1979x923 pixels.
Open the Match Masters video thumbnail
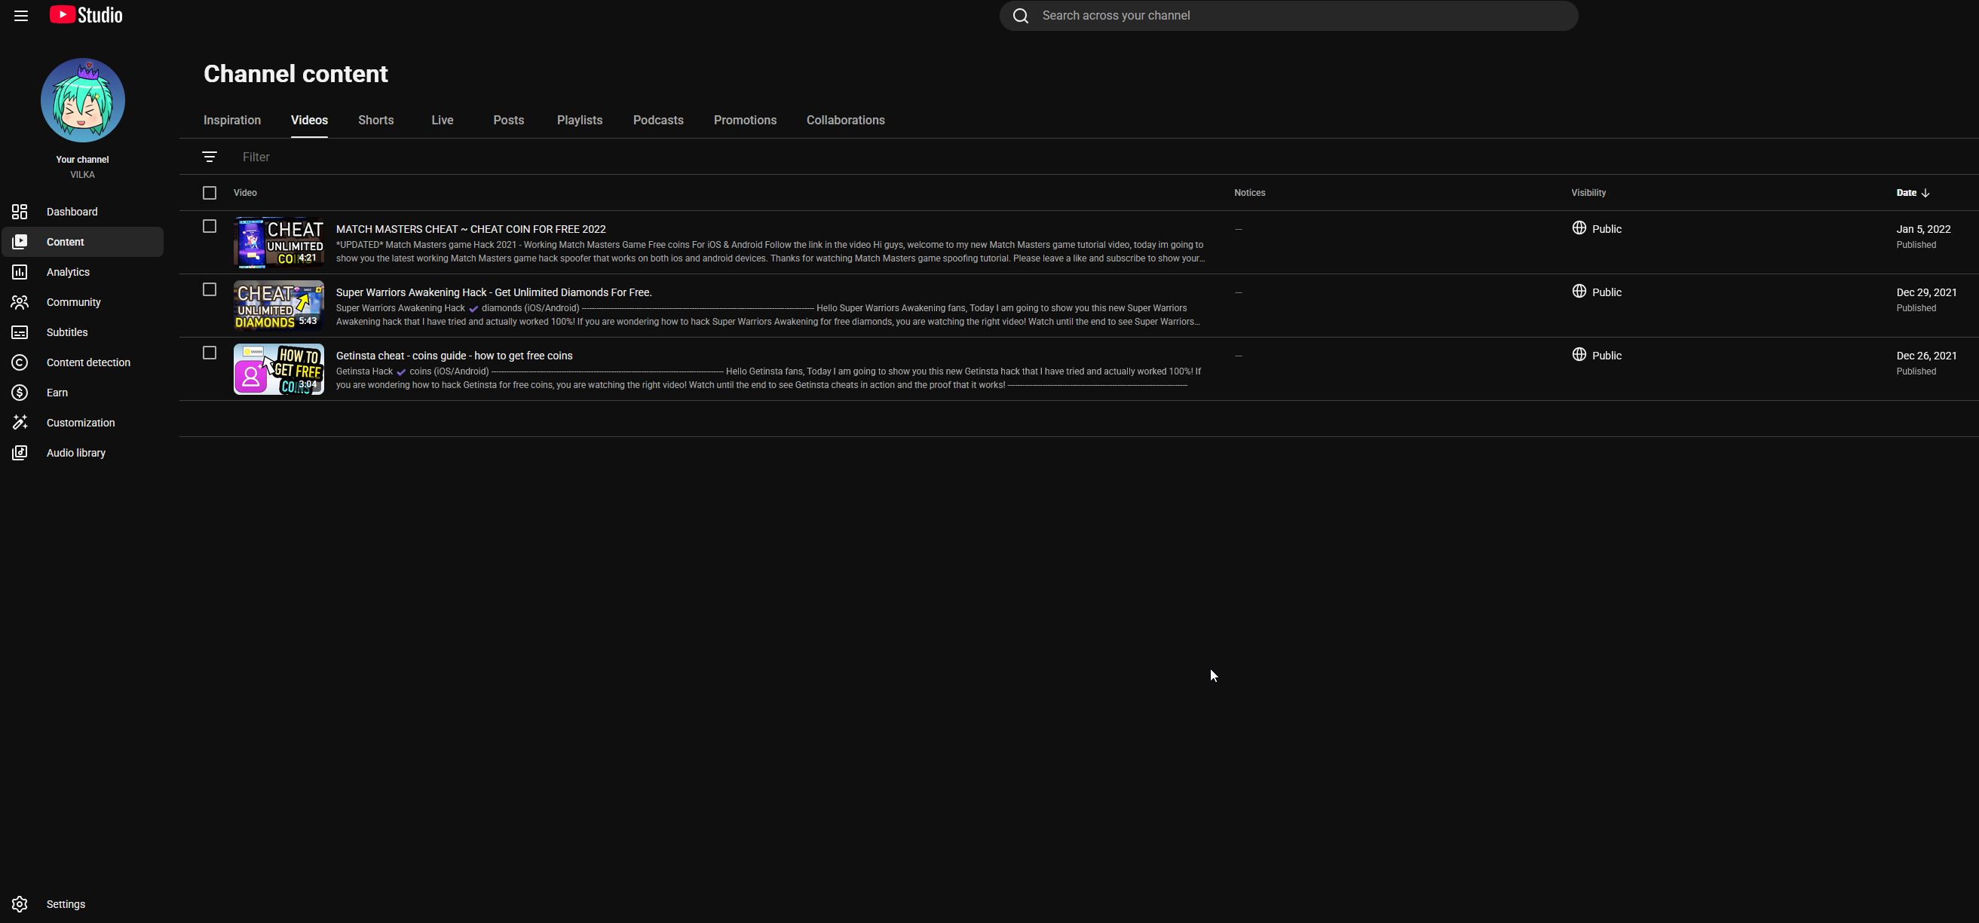coord(279,243)
